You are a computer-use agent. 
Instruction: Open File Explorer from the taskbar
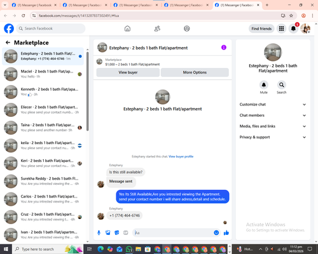139,249
